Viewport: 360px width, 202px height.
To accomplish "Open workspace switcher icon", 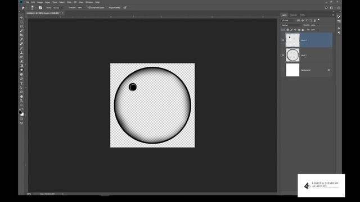I will click(331, 8).
